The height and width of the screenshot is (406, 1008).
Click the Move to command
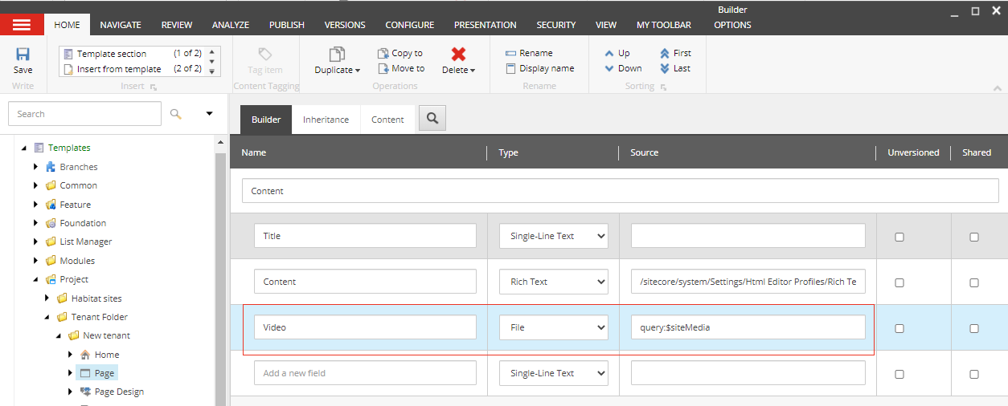click(x=401, y=68)
